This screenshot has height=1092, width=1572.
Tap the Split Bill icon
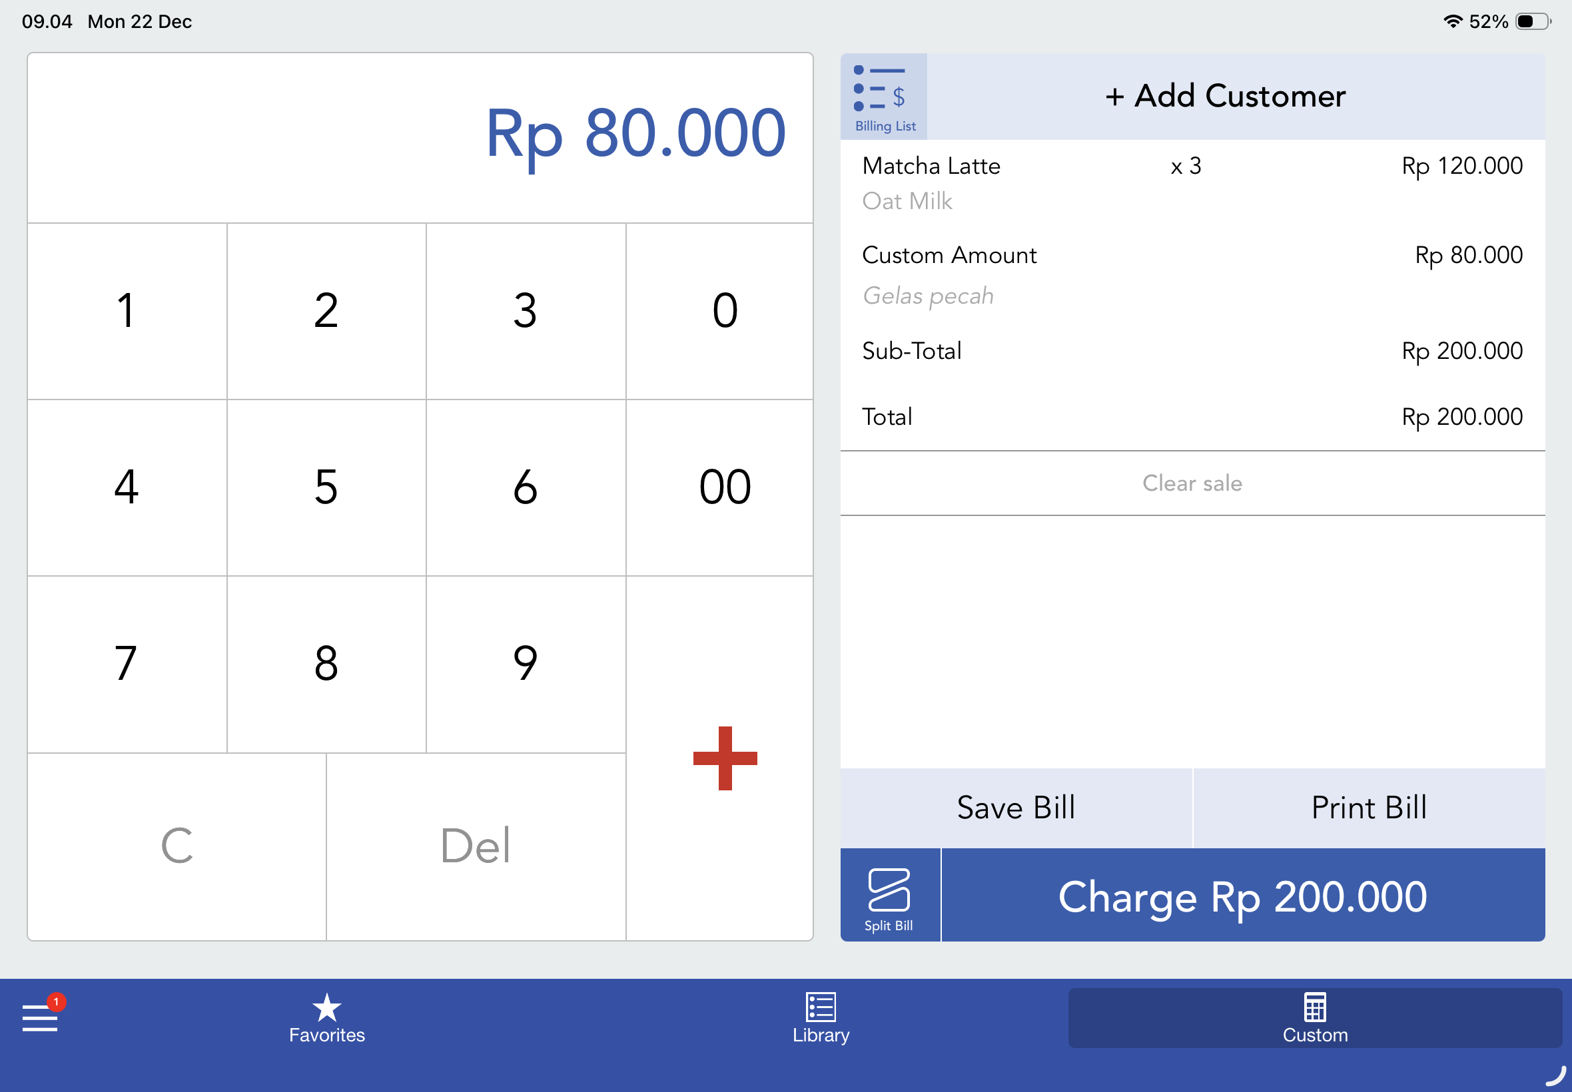point(889,896)
